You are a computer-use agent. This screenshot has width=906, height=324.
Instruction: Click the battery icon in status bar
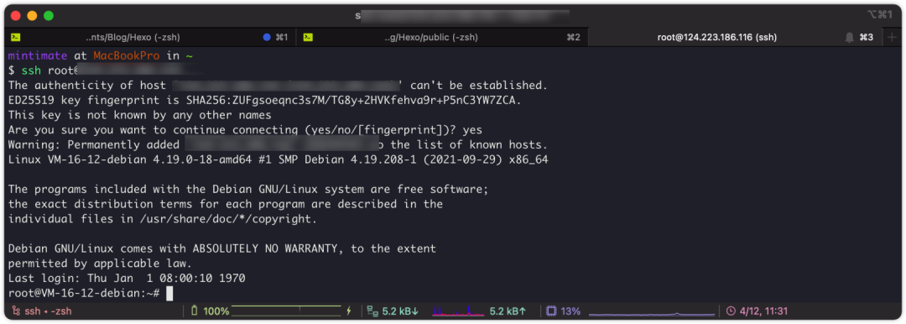pos(194,311)
